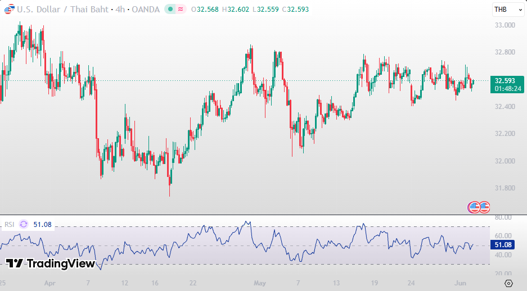Image resolution: width=527 pixels, height=291 pixels.
Task: Click the RSI value tag 51.08 on axis
Action: click(x=503, y=245)
